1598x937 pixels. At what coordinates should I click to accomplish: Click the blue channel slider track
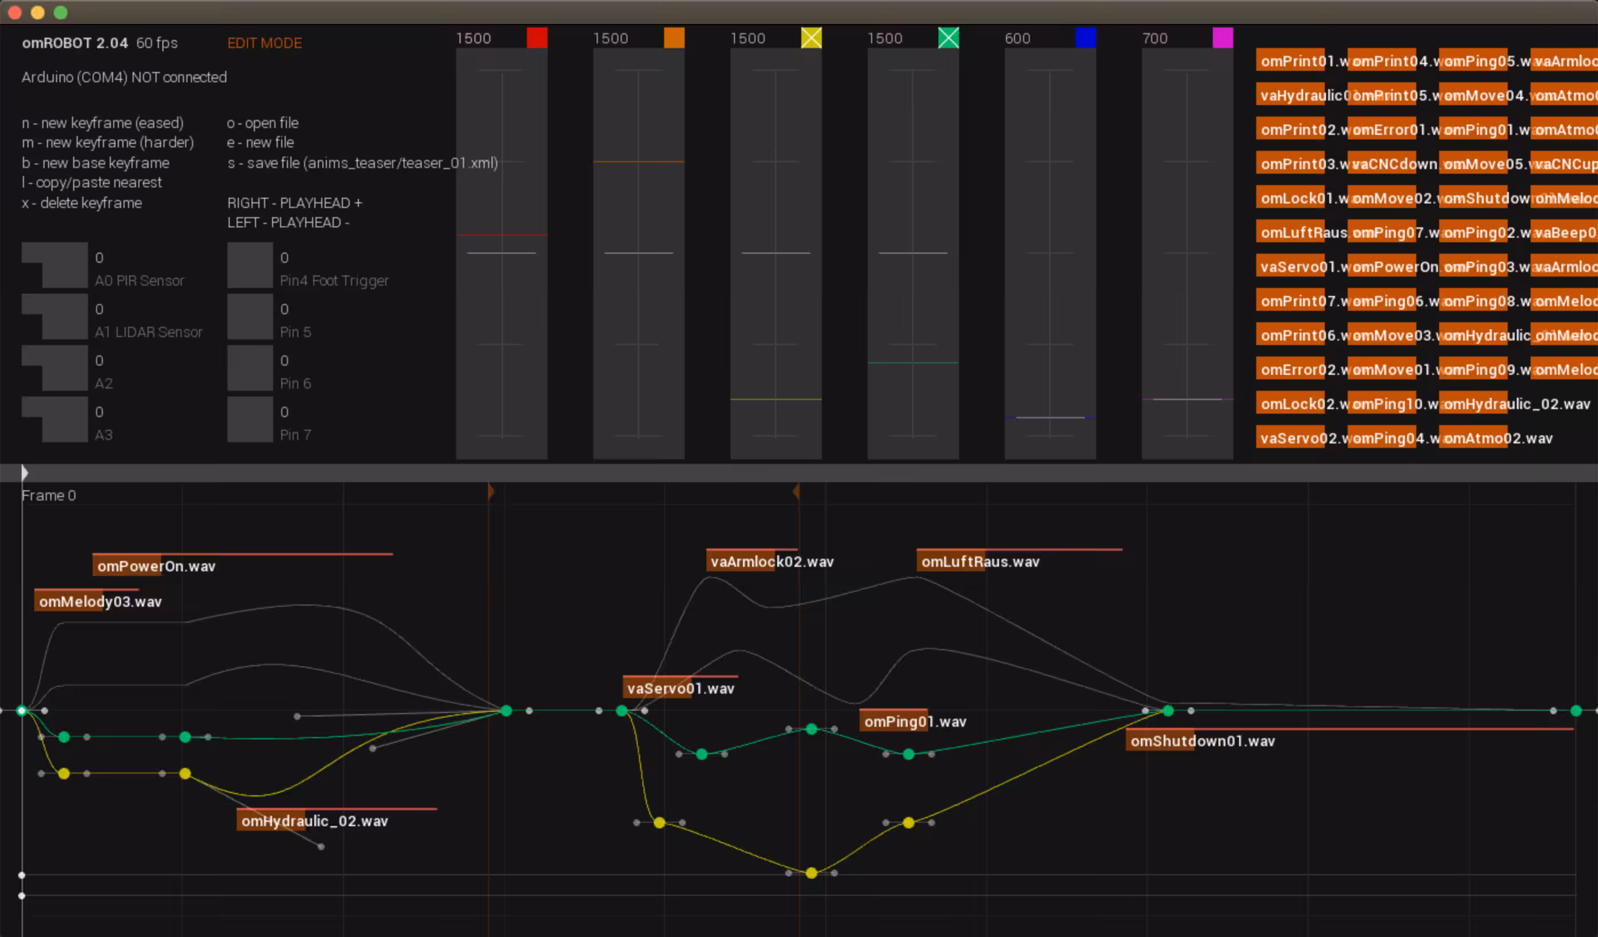pos(1050,254)
